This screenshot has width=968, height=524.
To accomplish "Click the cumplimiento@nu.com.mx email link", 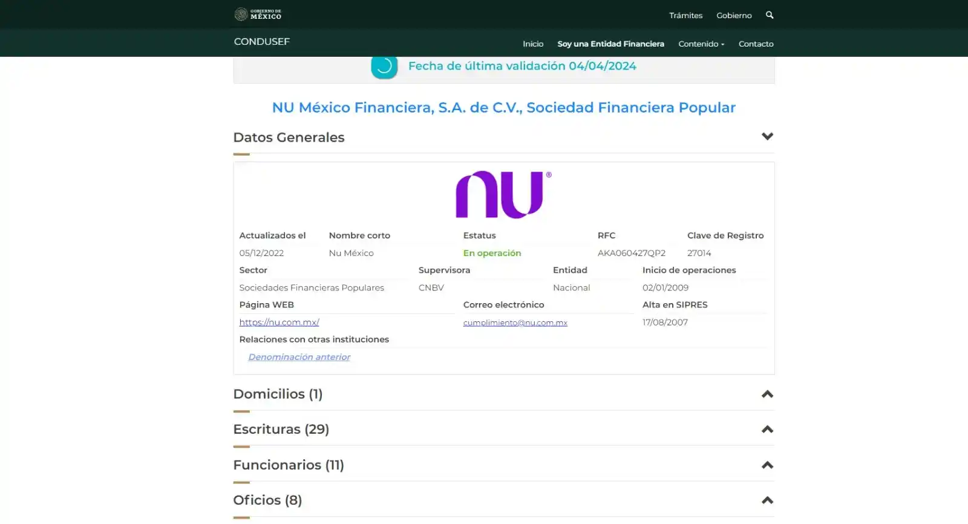I will coord(515,323).
